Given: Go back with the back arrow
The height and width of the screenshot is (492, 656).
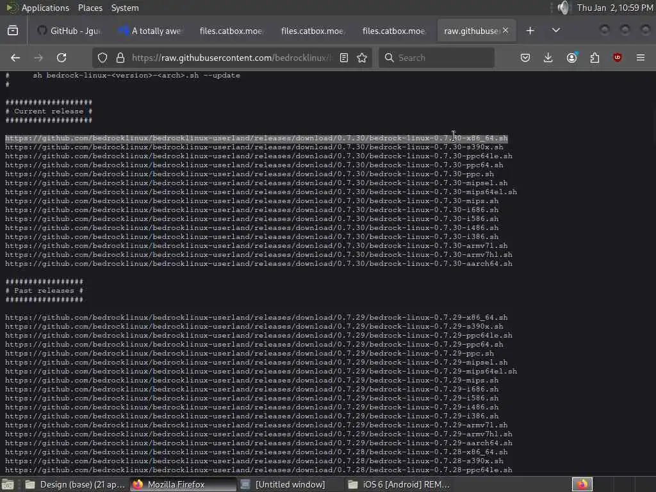Looking at the screenshot, I should 15,58.
